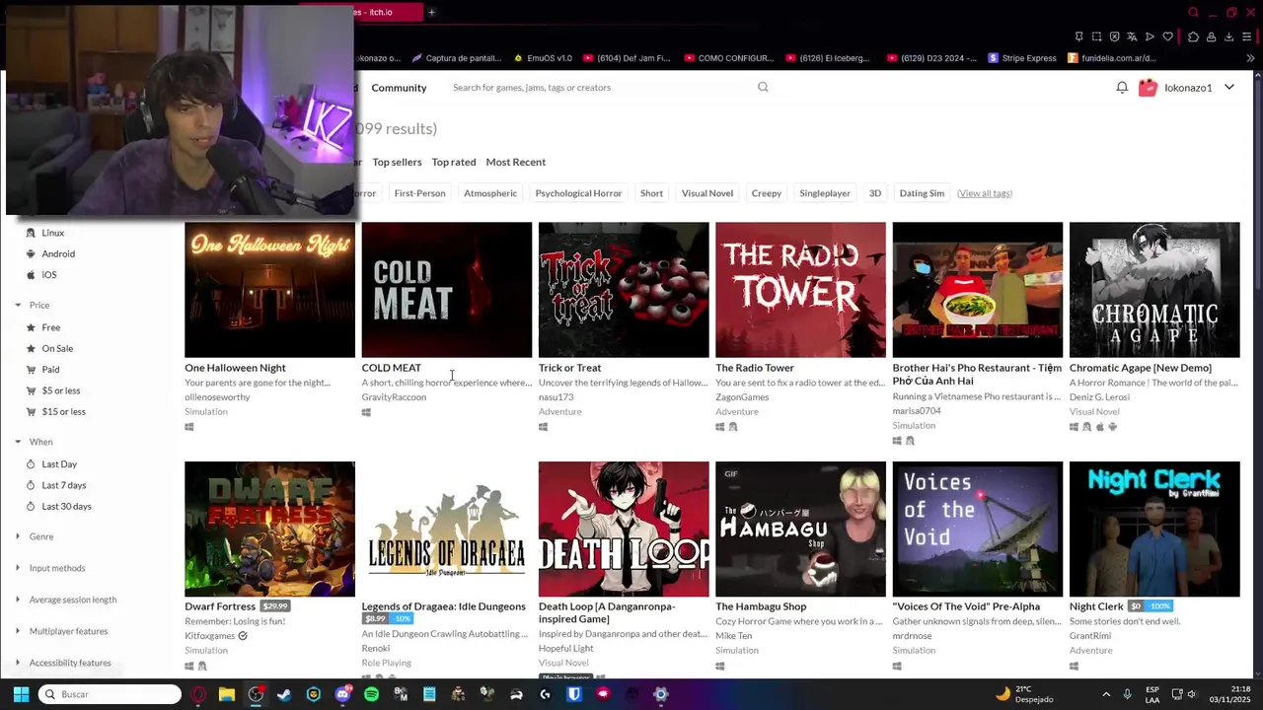Open the browser downloads icon
The image size is (1263, 710).
1228,36
